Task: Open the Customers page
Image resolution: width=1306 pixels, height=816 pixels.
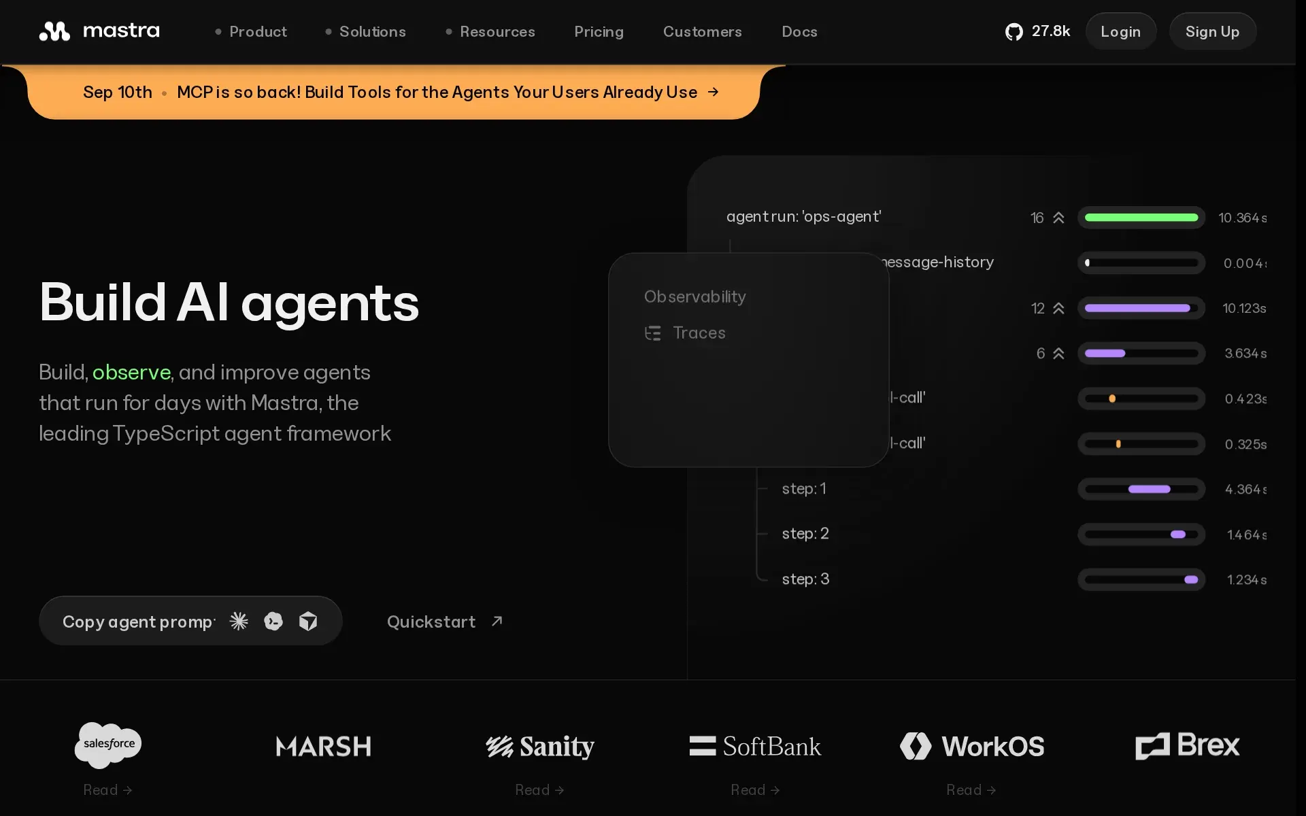Action: (x=702, y=31)
